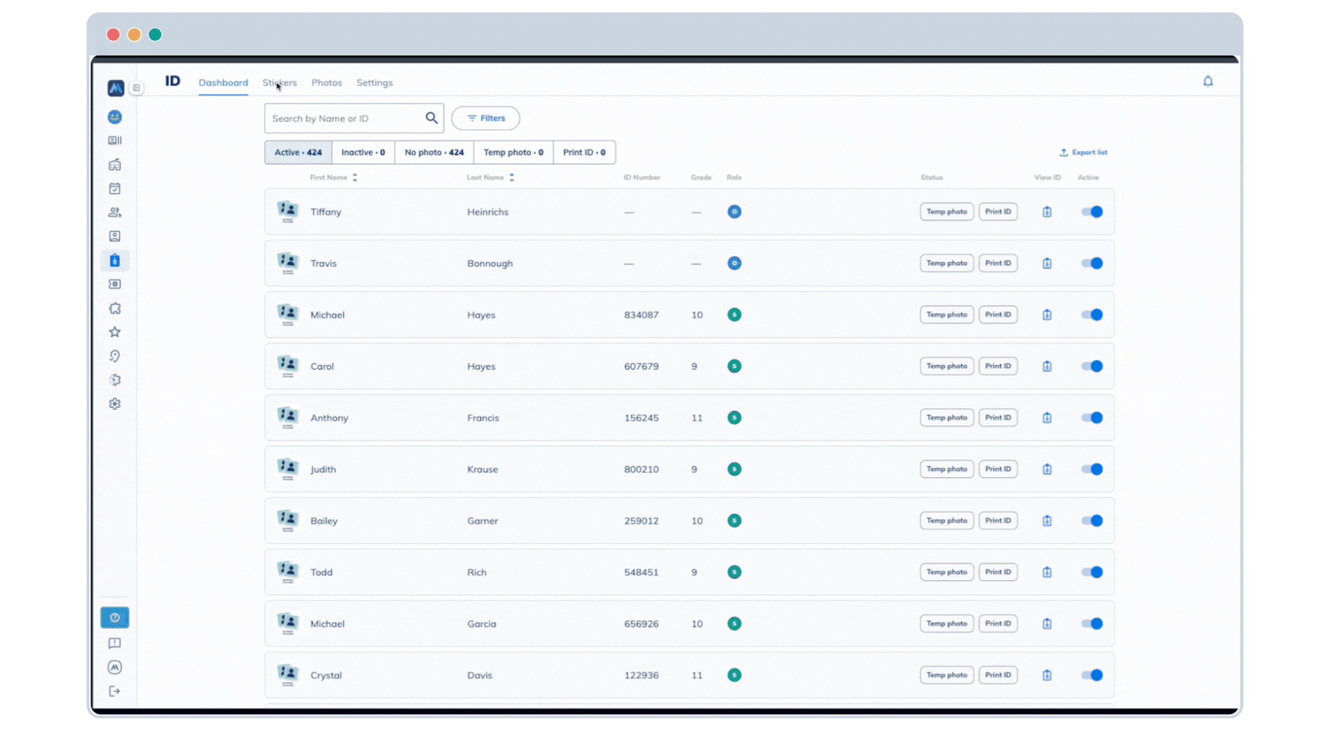Open the ID badge section in the sidebar
Viewport: 1330px width, 748px height.
pos(115,260)
